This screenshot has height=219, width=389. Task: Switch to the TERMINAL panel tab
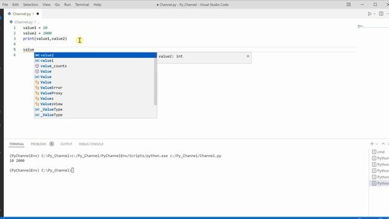click(x=16, y=144)
